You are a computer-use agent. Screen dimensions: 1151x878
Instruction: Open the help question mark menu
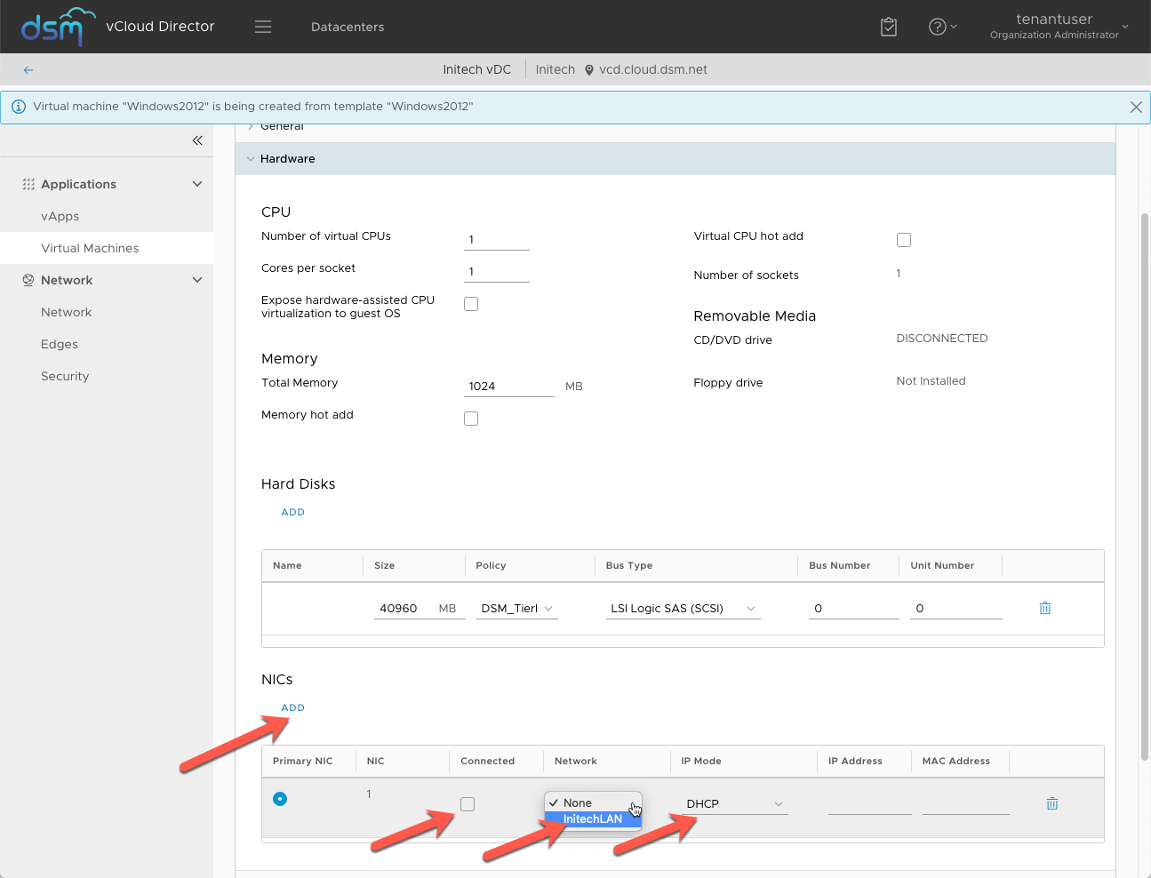click(x=942, y=27)
